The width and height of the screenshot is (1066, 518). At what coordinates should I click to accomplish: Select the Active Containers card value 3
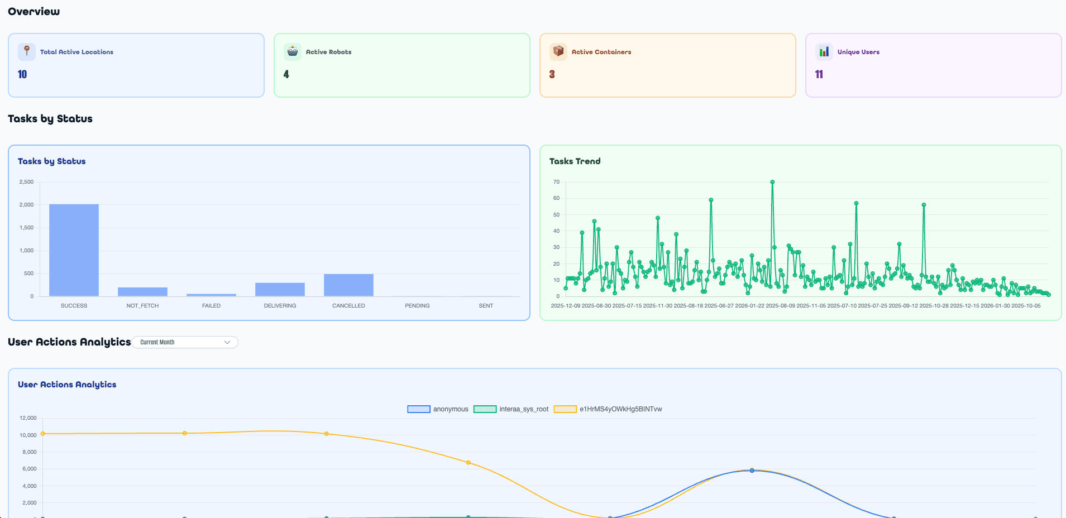[552, 74]
